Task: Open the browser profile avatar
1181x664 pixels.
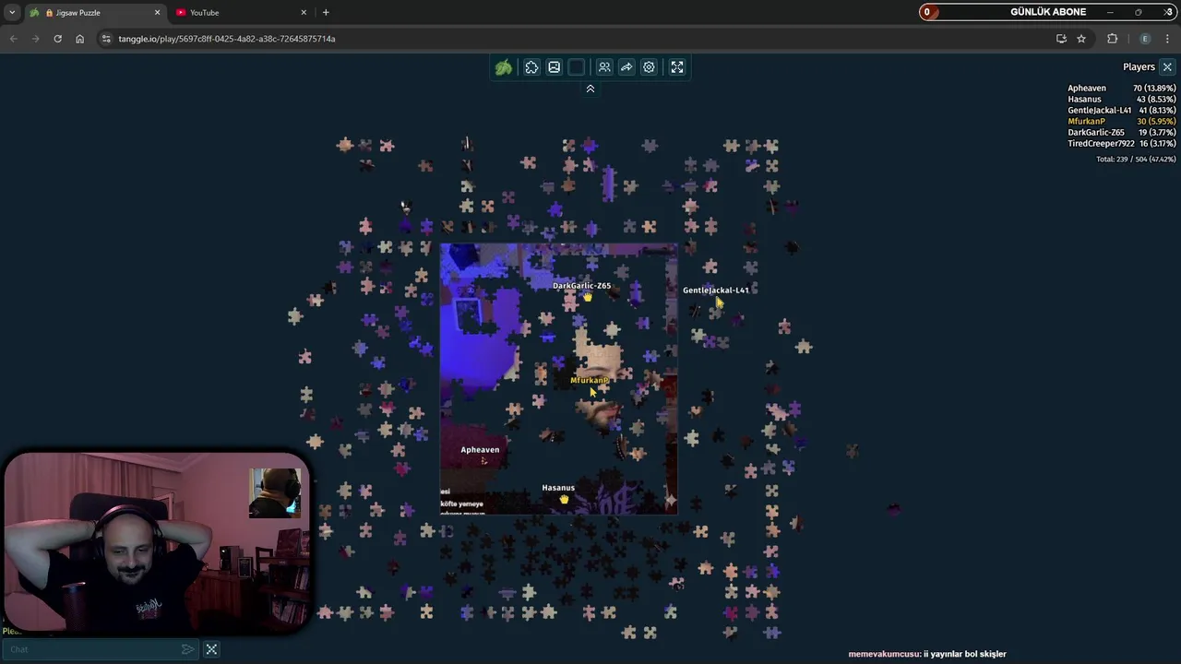Action: [x=1145, y=39]
